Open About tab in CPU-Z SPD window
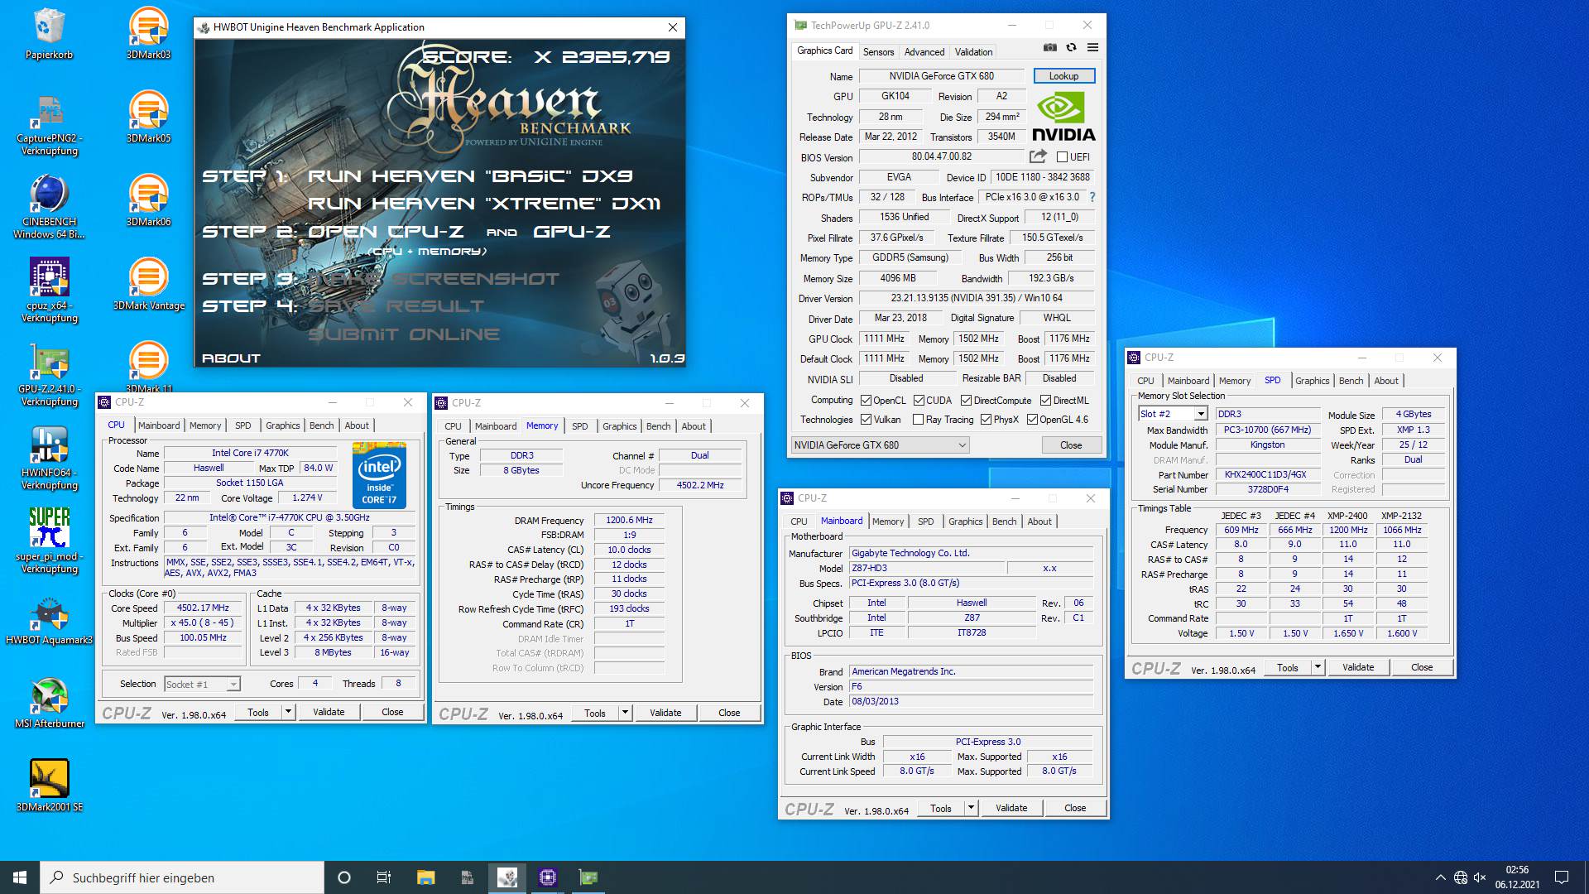1589x894 pixels. tap(1386, 381)
